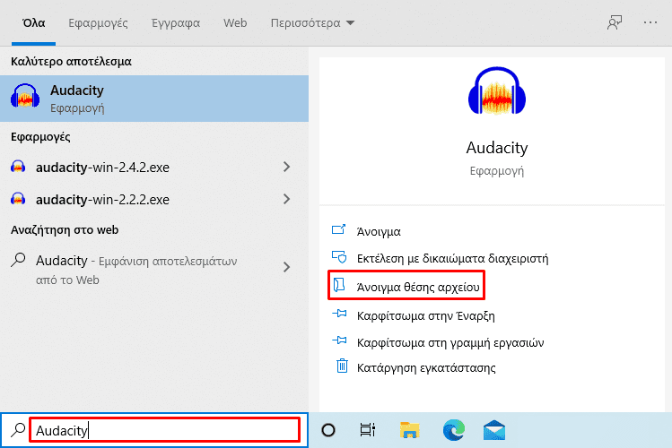Click the large Audacity headphones logo
This screenshot has width=672, height=448.
click(x=497, y=90)
